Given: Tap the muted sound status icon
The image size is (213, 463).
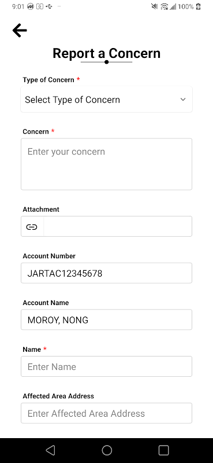Looking at the screenshot, I should [154, 6].
